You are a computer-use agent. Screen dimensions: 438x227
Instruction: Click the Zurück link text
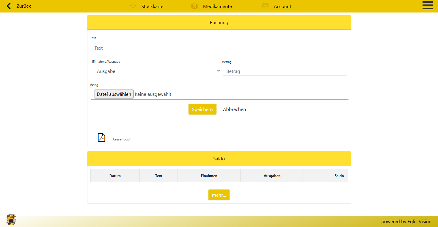click(24, 6)
